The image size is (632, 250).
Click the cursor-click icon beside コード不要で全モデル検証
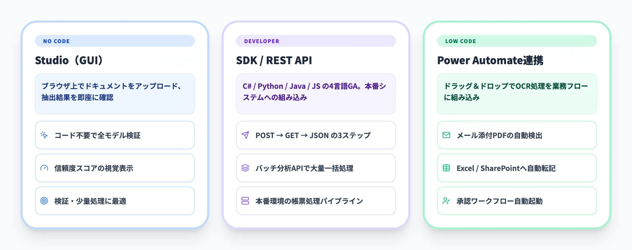[44, 135]
